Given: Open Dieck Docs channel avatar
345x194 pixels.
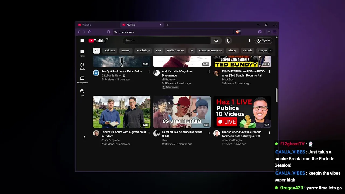Looking at the screenshot, I should (x=217, y=73).
